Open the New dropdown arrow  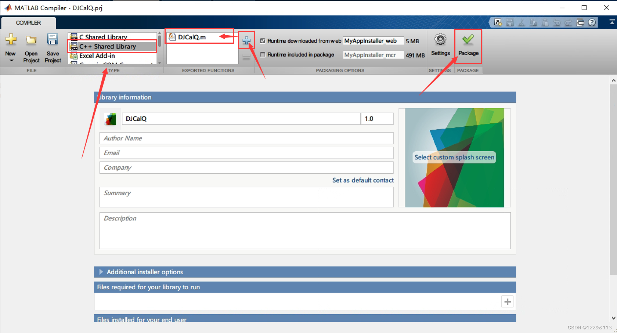tap(11, 61)
